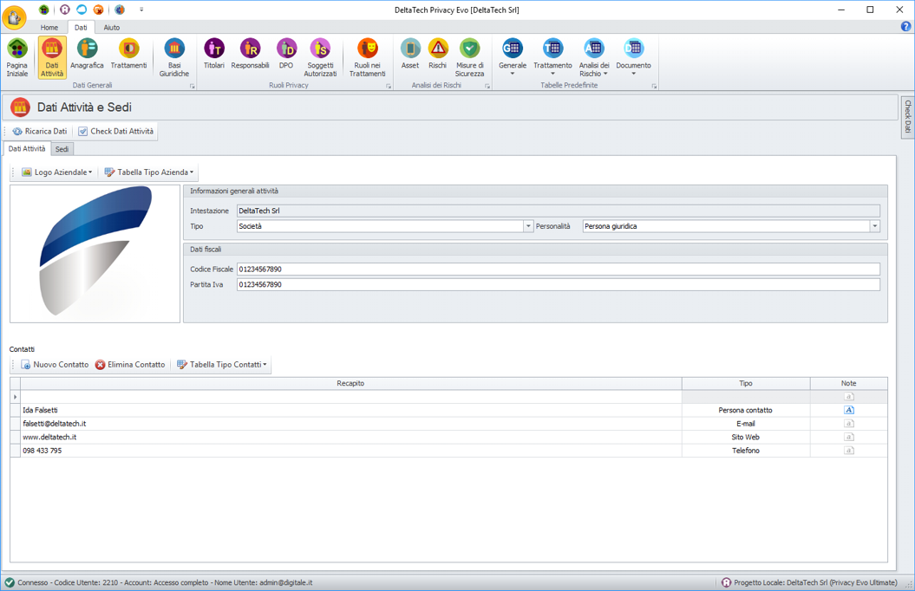This screenshot has height=591, width=915.
Task: Sort by the Recapito column header
Action: coord(350,384)
